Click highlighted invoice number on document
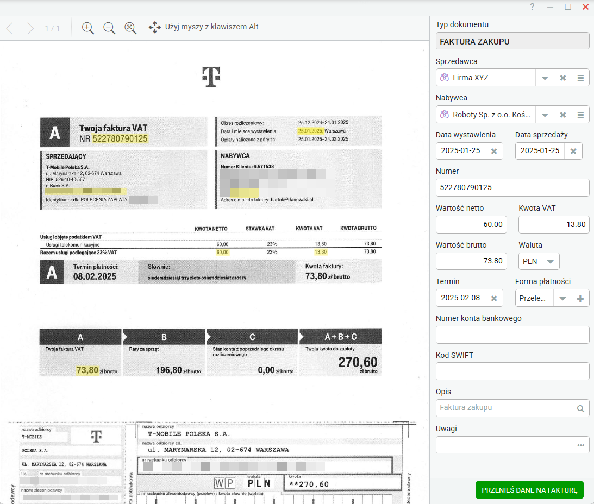This screenshot has height=504, width=594. pyautogui.click(x=120, y=139)
